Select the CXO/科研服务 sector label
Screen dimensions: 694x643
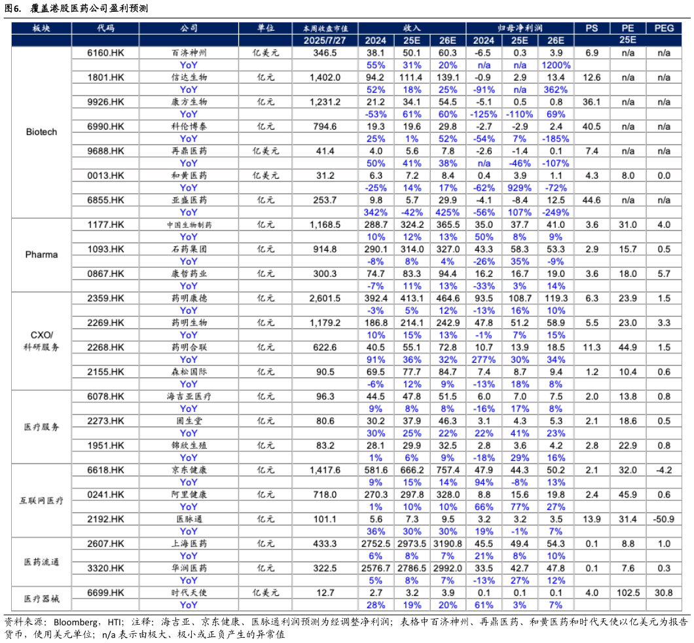tap(41, 340)
